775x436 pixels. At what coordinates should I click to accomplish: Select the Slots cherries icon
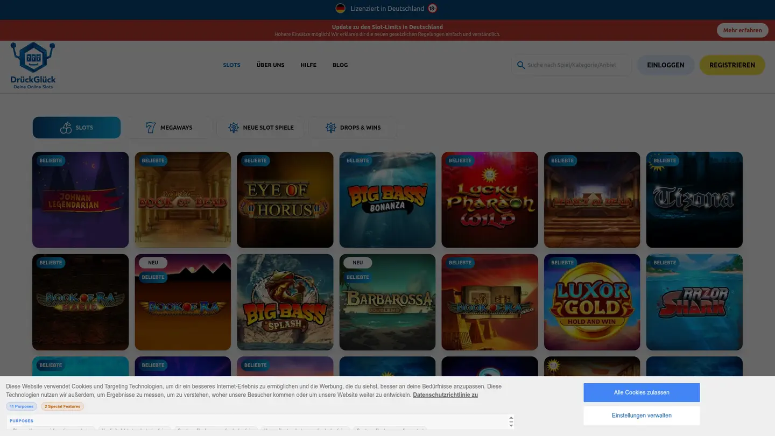[66, 128]
